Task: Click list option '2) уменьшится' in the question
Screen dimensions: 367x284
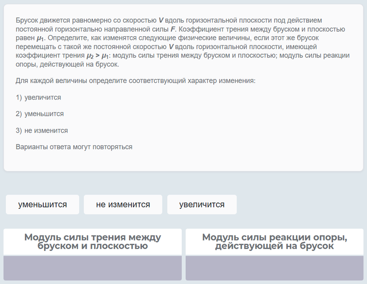Action: 40,114
